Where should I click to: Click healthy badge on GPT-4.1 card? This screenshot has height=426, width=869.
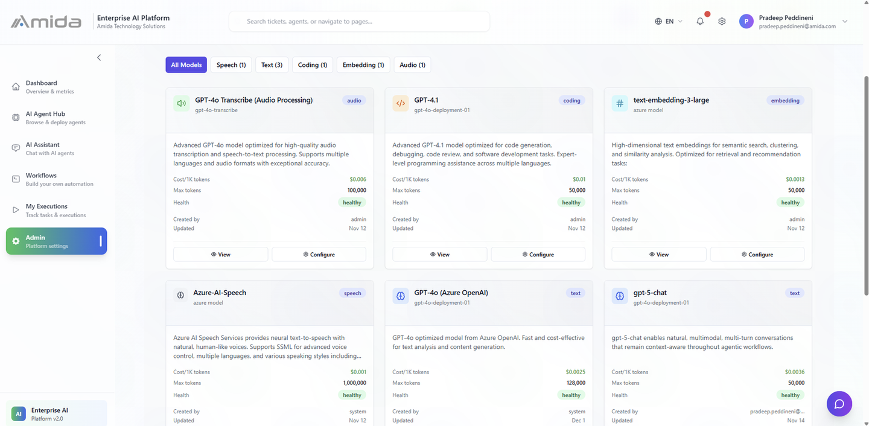click(x=571, y=203)
